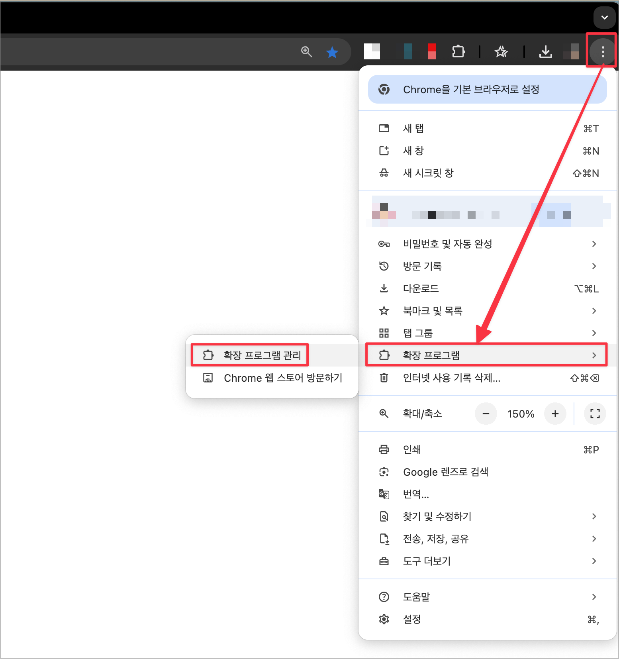The height and width of the screenshot is (659, 619).
Task: Click the tab groups grid icon
Action: (x=384, y=333)
